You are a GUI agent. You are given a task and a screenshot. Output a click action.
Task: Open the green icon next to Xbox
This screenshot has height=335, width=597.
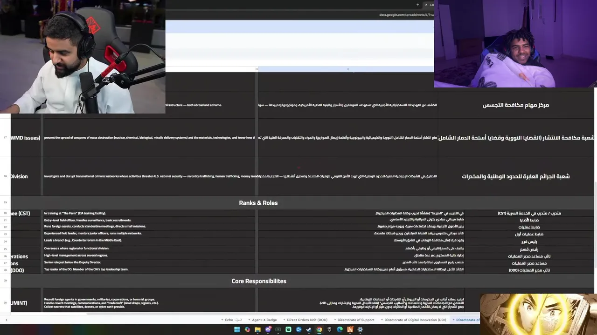coord(288,329)
